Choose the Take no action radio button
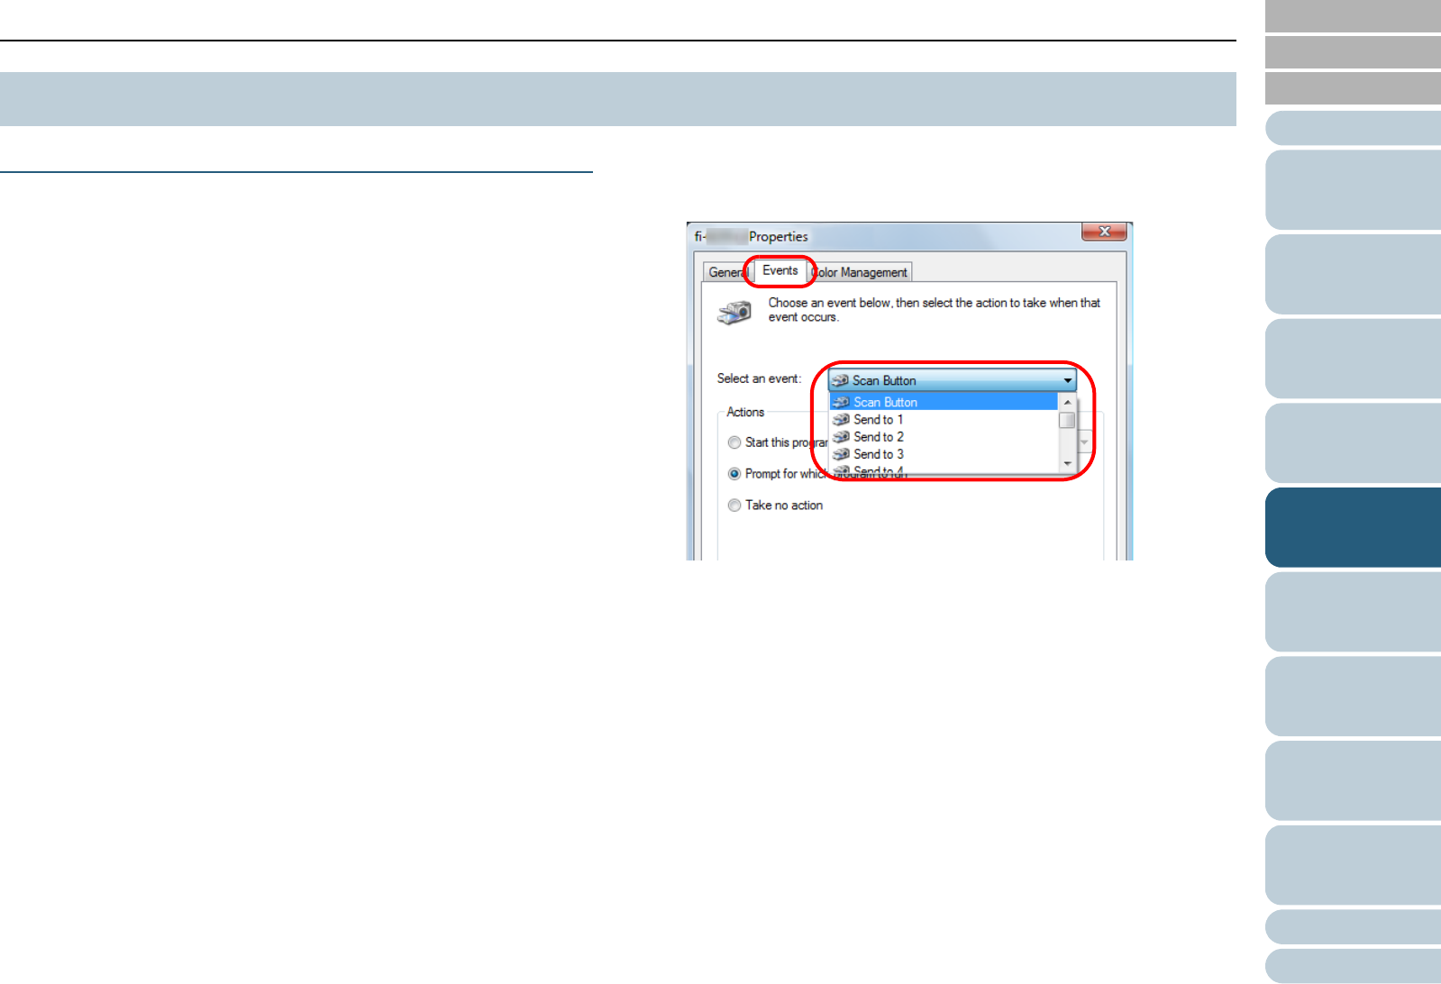The height and width of the screenshot is (984, 1441). (x=734, y=506)
